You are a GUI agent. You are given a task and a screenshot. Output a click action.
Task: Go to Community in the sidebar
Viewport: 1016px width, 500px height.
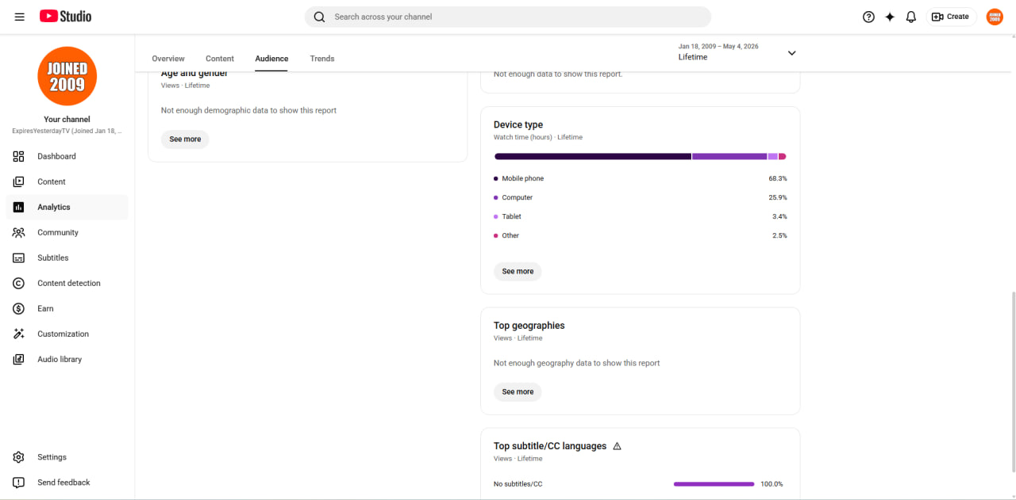click(x=58, y=232)
